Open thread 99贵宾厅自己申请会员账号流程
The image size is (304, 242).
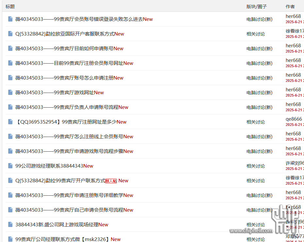[70, 210]
